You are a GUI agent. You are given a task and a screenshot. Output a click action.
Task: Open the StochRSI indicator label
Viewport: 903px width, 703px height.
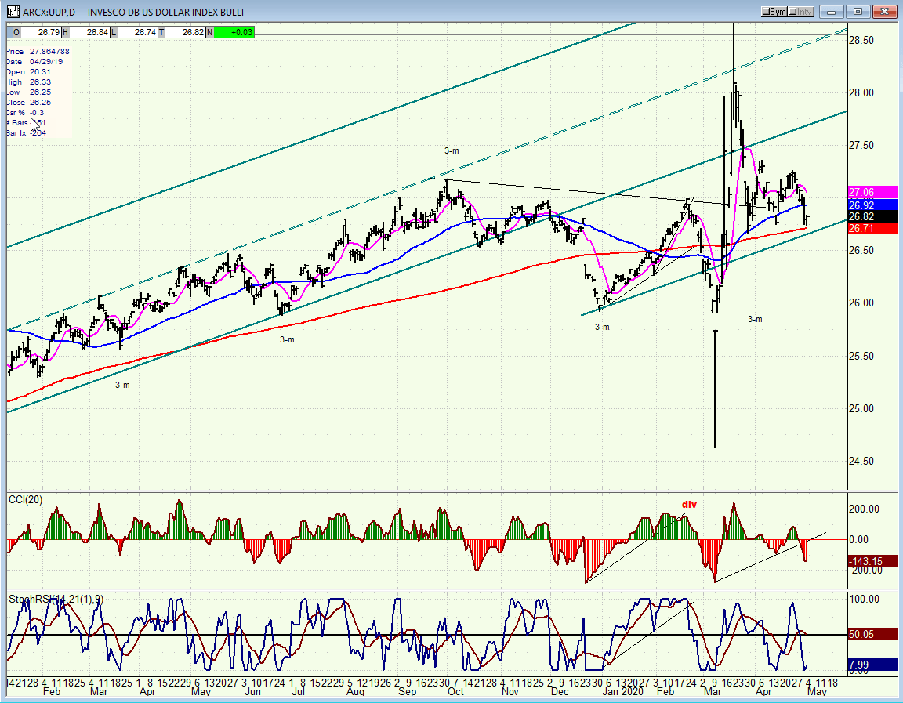[56, 600]
